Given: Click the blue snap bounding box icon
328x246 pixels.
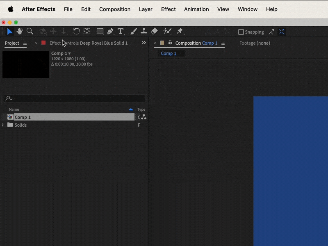Looking at the screenshot, I should click(281, 32).
